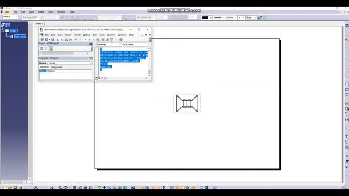The image size is (349, 196).
Task: Click the Project panel horizontal scrollbar
Action: tap(64, 53)
